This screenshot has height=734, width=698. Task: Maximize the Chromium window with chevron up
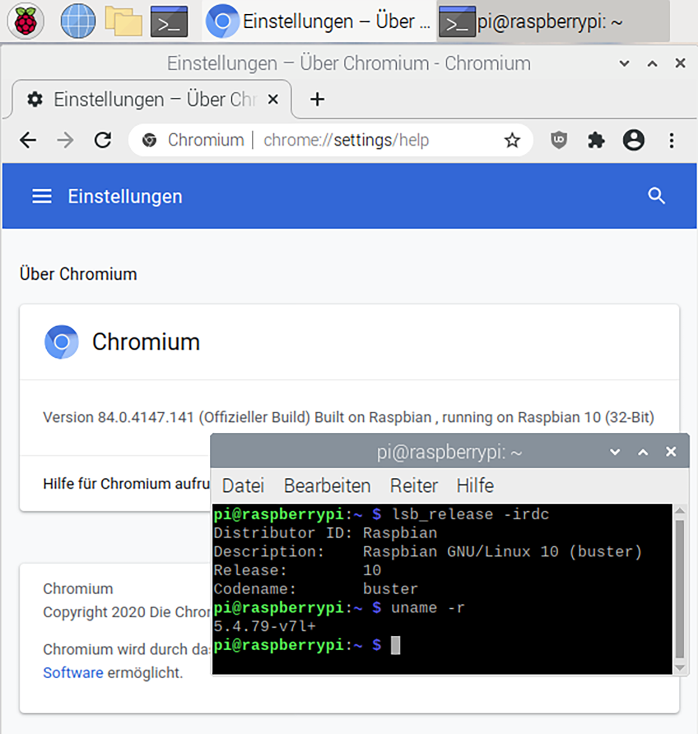[652, 63]
